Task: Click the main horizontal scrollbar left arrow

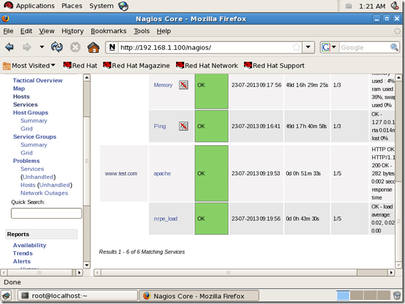Action: pyautogui.click(x=97, y=273)
